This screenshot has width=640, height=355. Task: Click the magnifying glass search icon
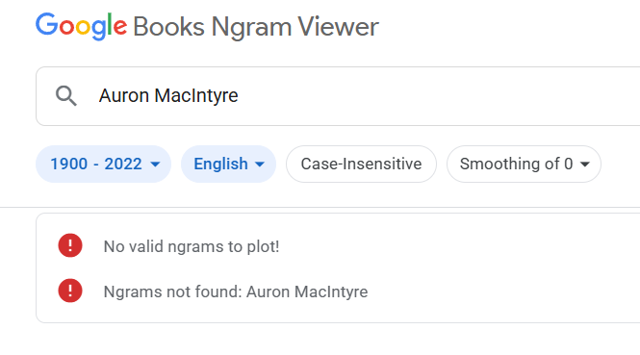click(x=66, y=96)
